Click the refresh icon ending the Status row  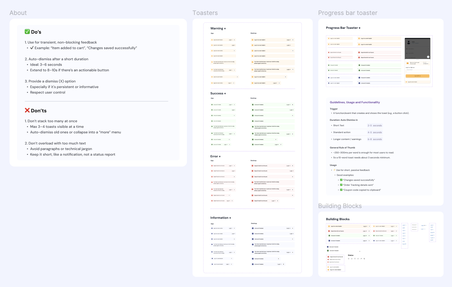[364, 259]
